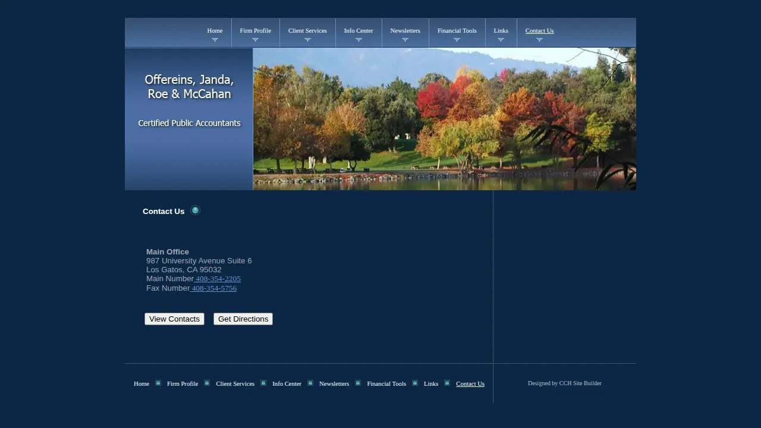Expand the dropdown arrow under Info Center

359,40
